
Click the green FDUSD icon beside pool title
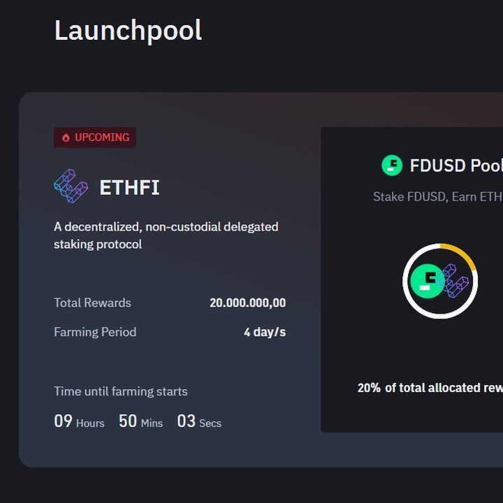pyautogui.click(x=392, y=165)
